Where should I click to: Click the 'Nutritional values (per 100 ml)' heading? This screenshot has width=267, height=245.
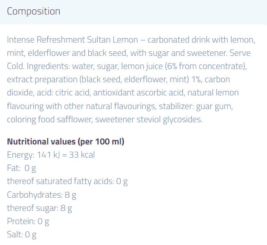tap(66, 141)
